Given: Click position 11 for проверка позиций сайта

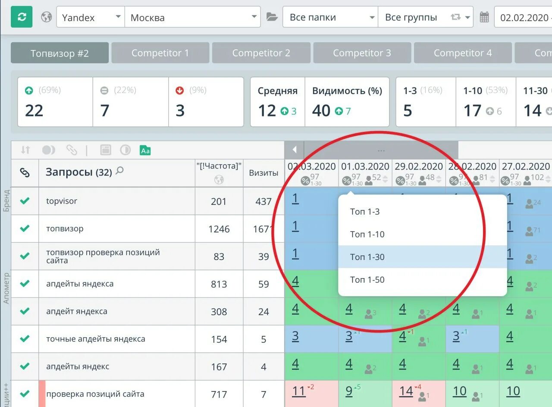Looking at the screenshot, I should pyautogui.click(x=299, y=391).
